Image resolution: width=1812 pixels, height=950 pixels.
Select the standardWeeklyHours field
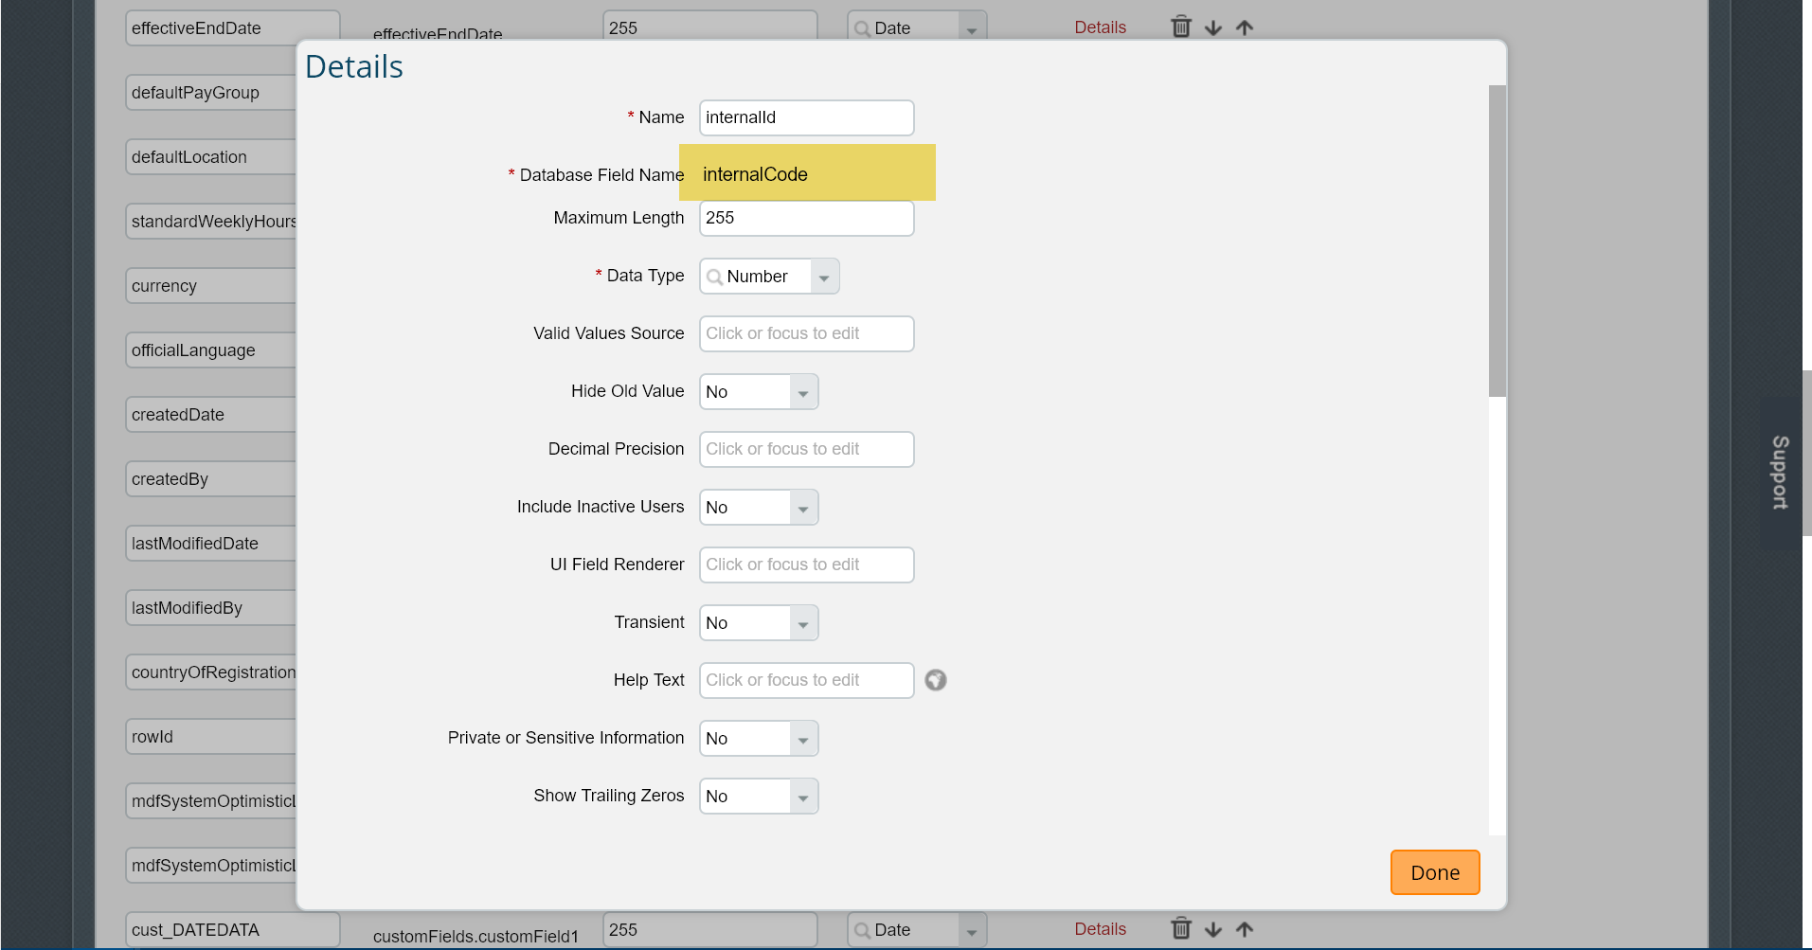[x=211, y=222]
